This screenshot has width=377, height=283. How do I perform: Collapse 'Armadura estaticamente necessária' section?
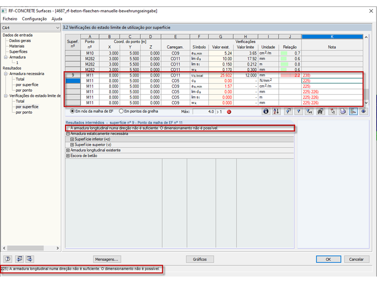[x=68, y=134]
